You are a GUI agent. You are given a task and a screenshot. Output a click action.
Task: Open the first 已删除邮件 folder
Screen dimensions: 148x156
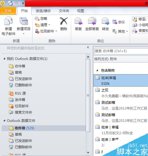(20, 85)
